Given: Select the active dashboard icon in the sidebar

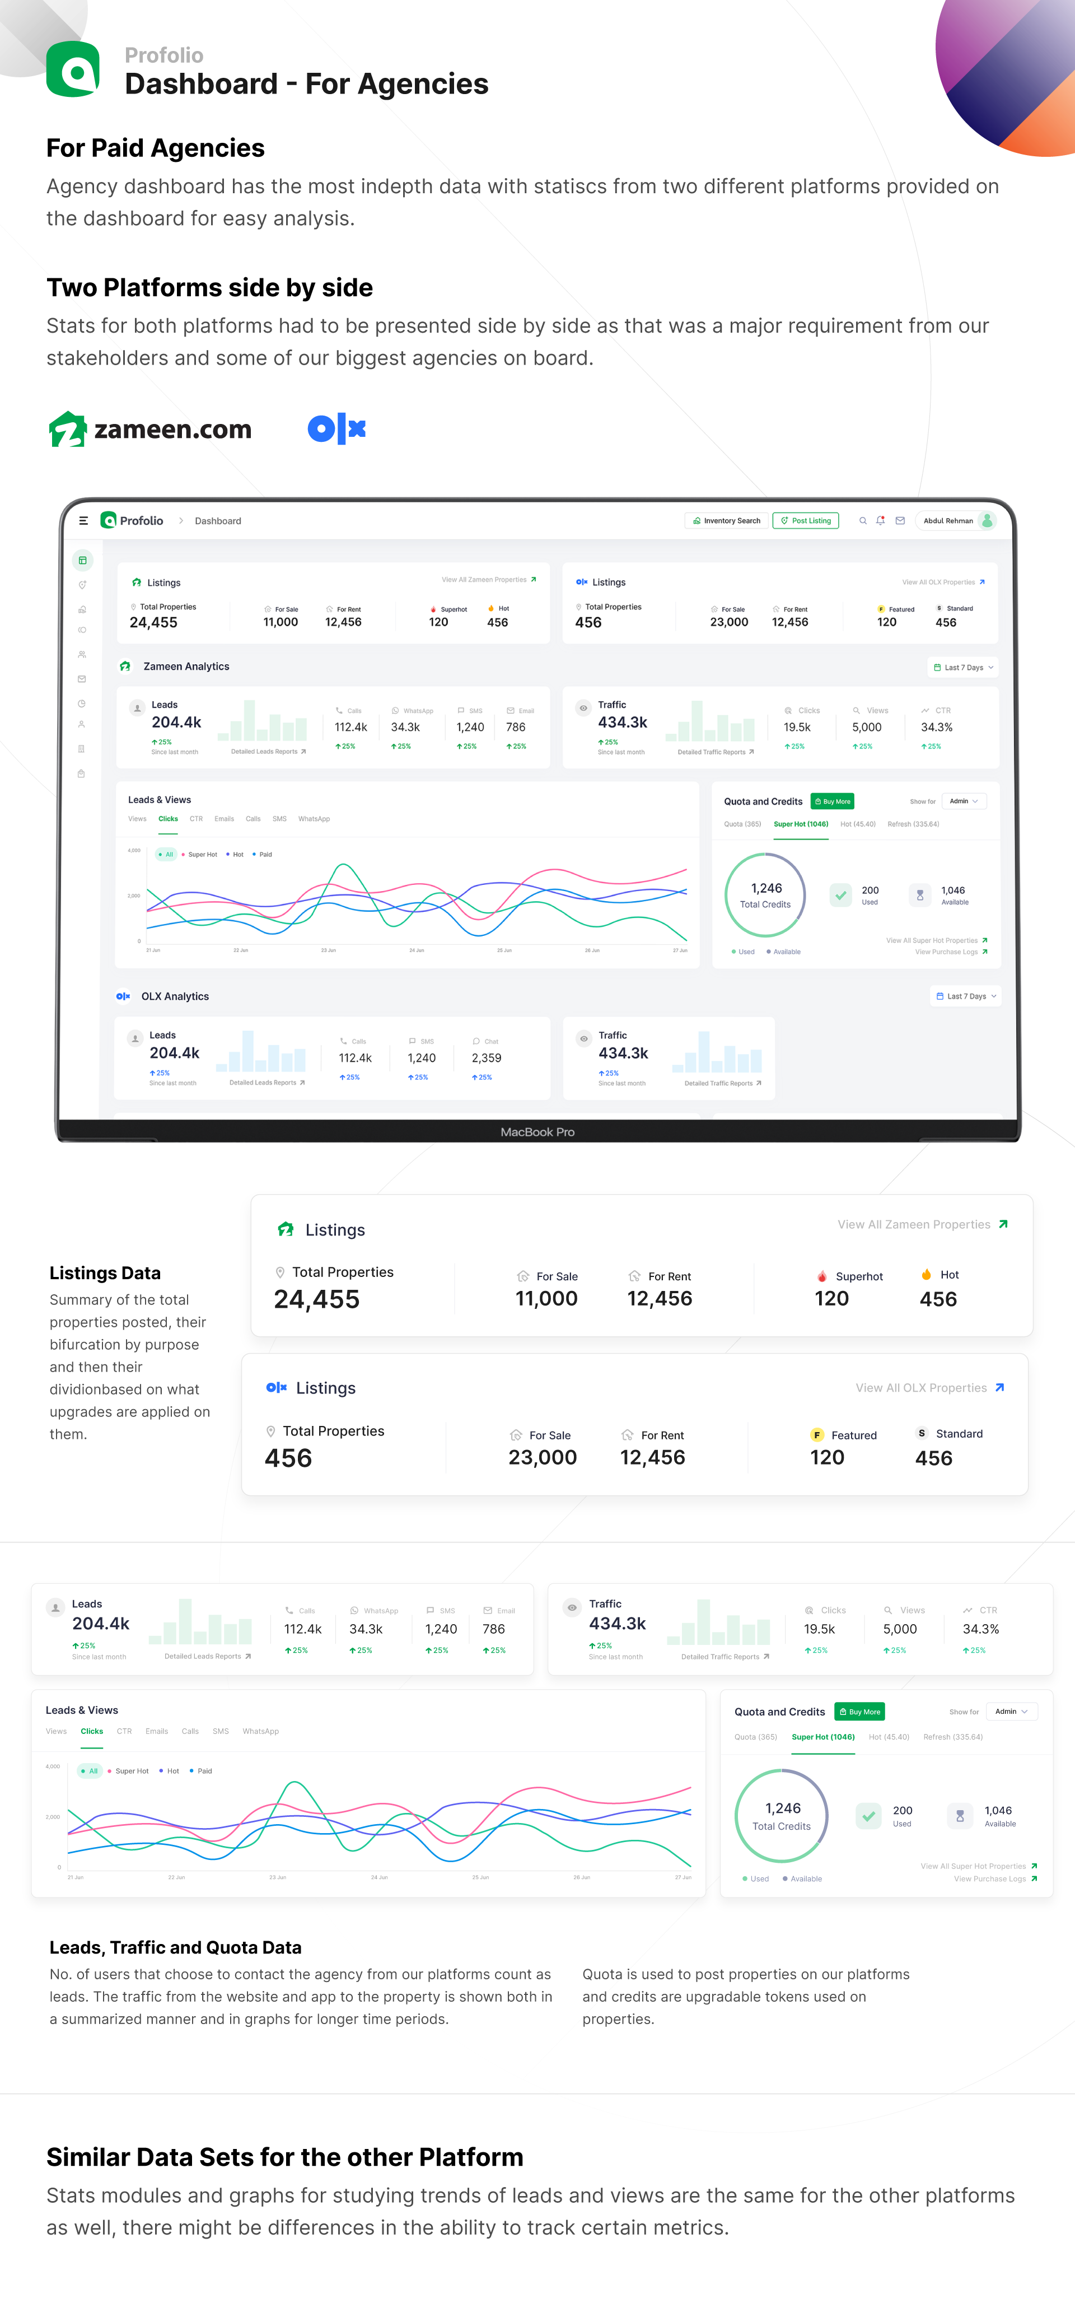Looking at the screenshot, I should (82, 561).
